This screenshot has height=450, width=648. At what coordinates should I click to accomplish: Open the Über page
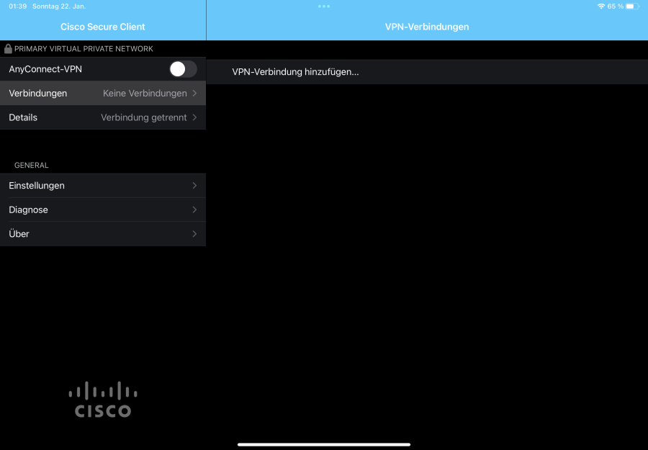click(103, 234)
